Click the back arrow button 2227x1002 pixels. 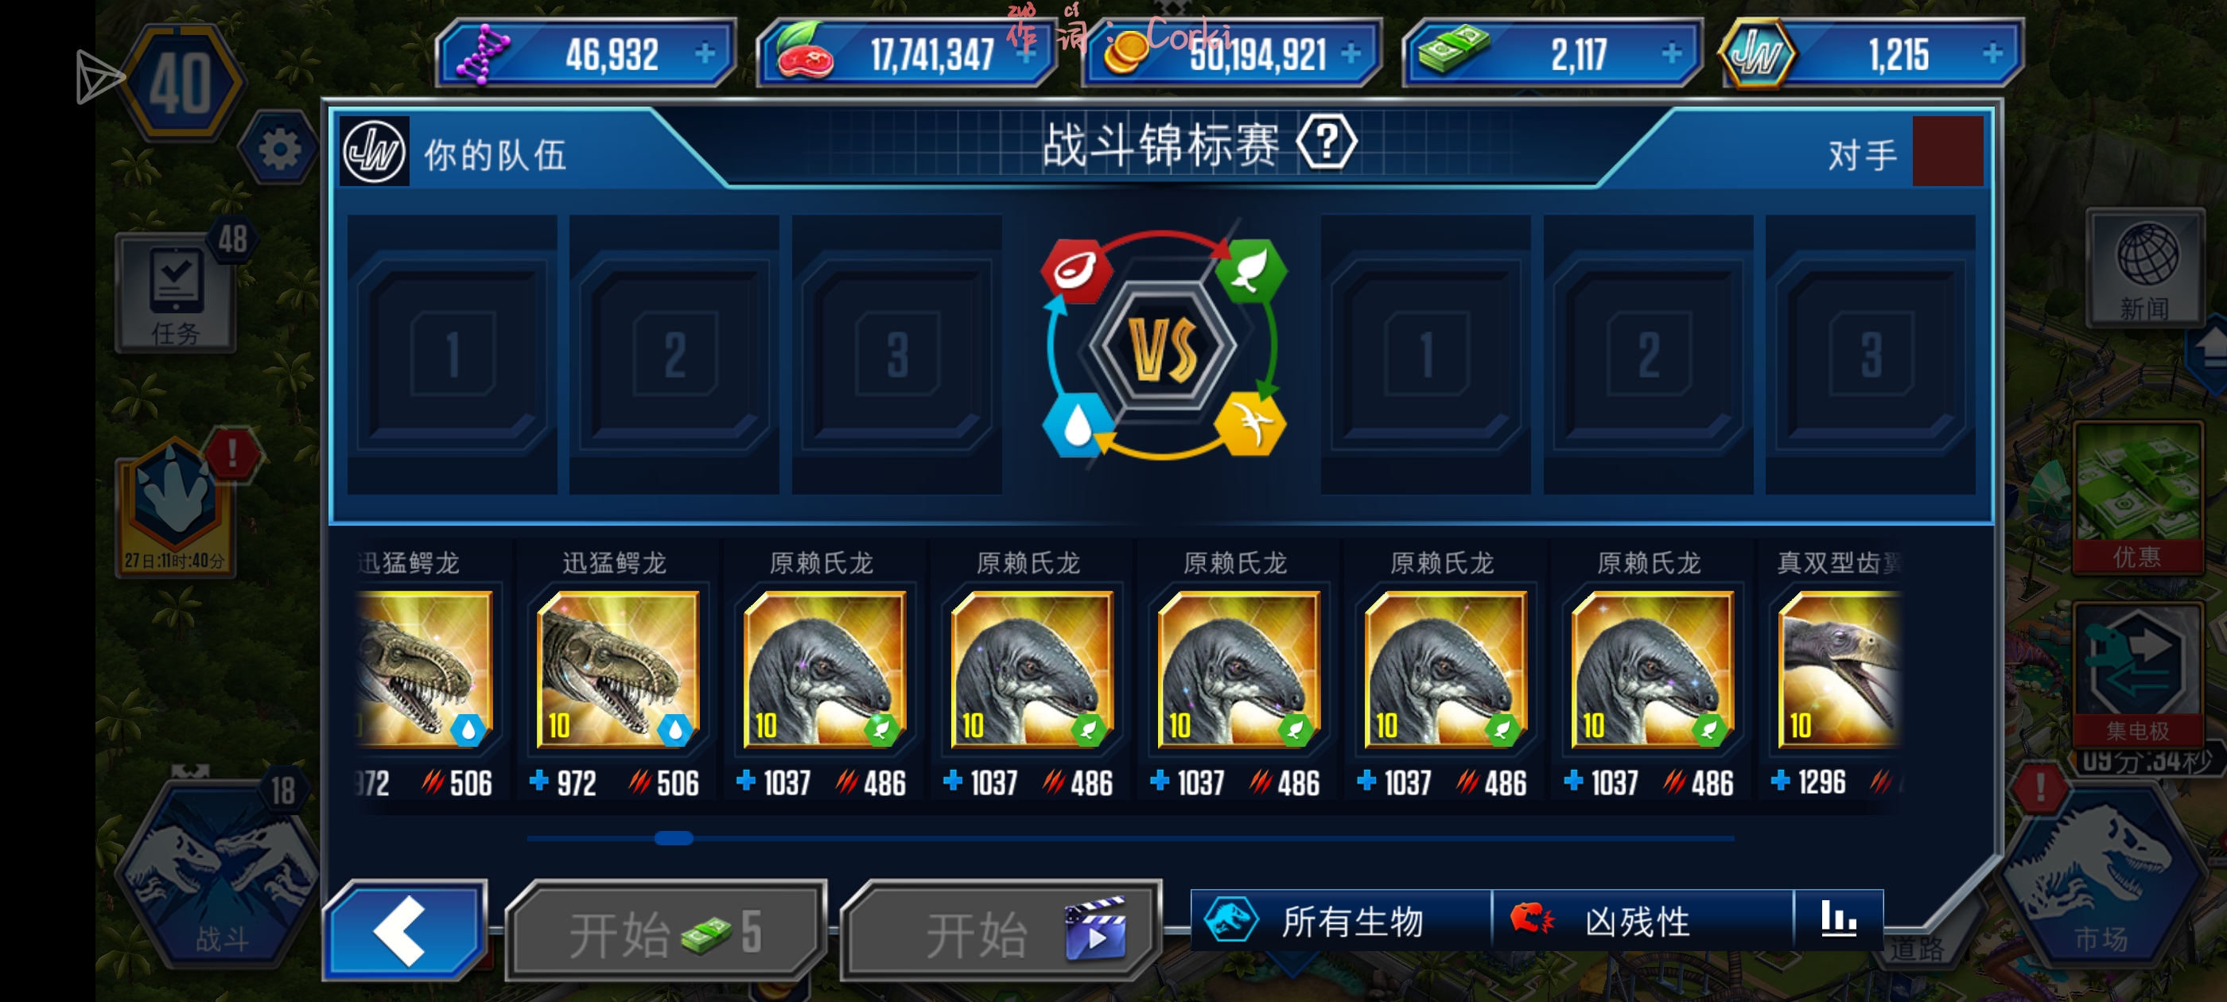pos(403,930)
